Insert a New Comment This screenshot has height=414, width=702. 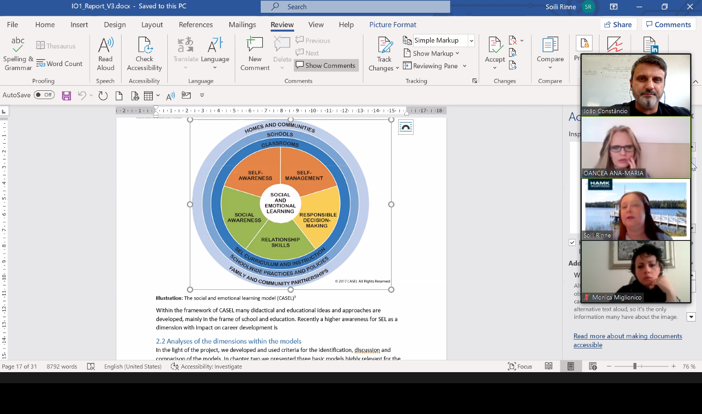(x=255, y=53)
